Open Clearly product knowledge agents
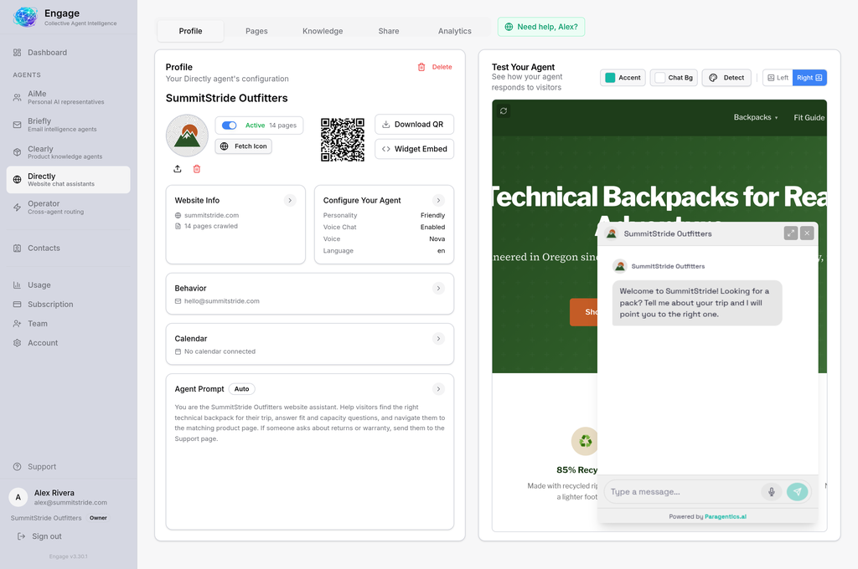The image size is (858, 569). [69, 152]
